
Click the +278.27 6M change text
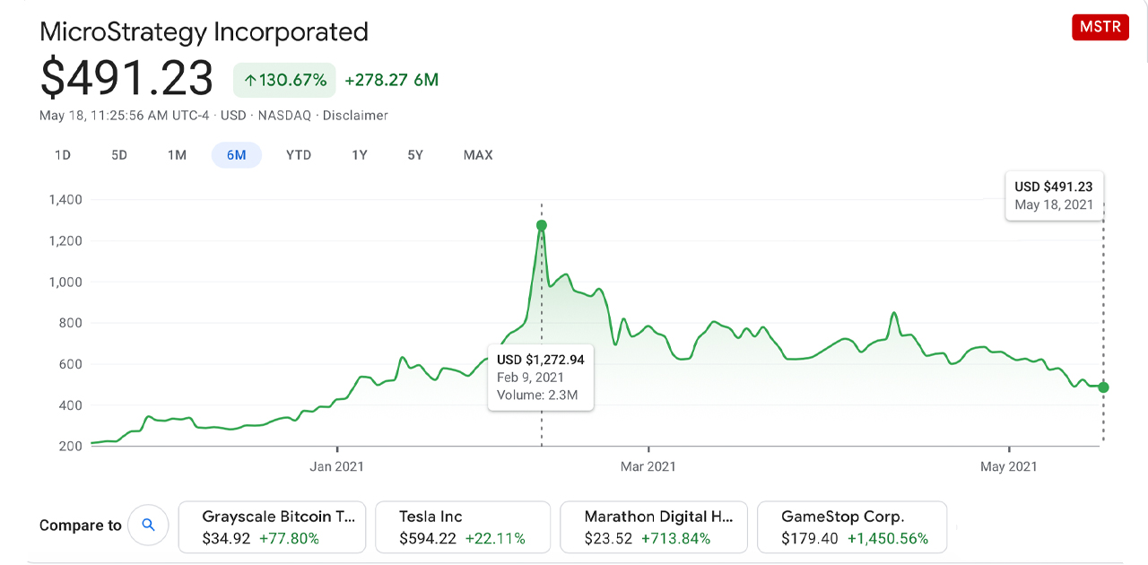tap(391, 80)
